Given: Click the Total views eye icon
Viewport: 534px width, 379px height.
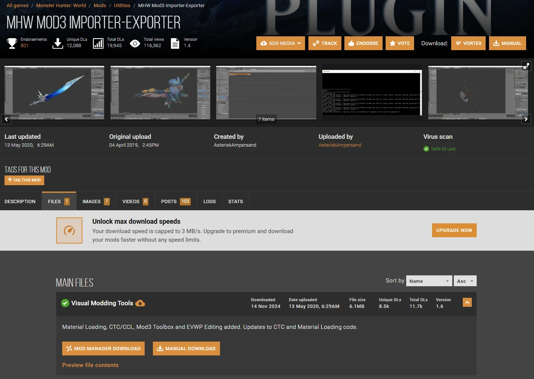Looking at the screenshot, I should tap(135, 43).
